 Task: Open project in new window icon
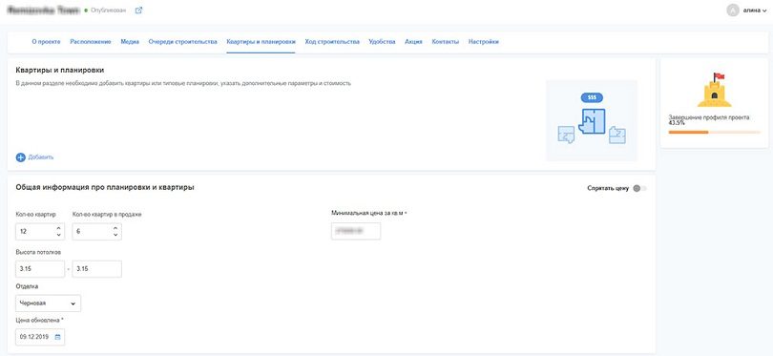[x=138, y=10]
